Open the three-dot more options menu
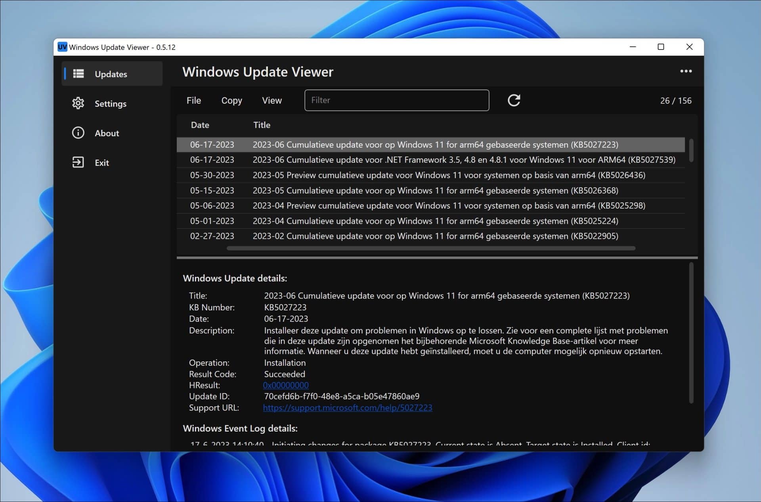This screenshot has height=502, width=761. 686,71
